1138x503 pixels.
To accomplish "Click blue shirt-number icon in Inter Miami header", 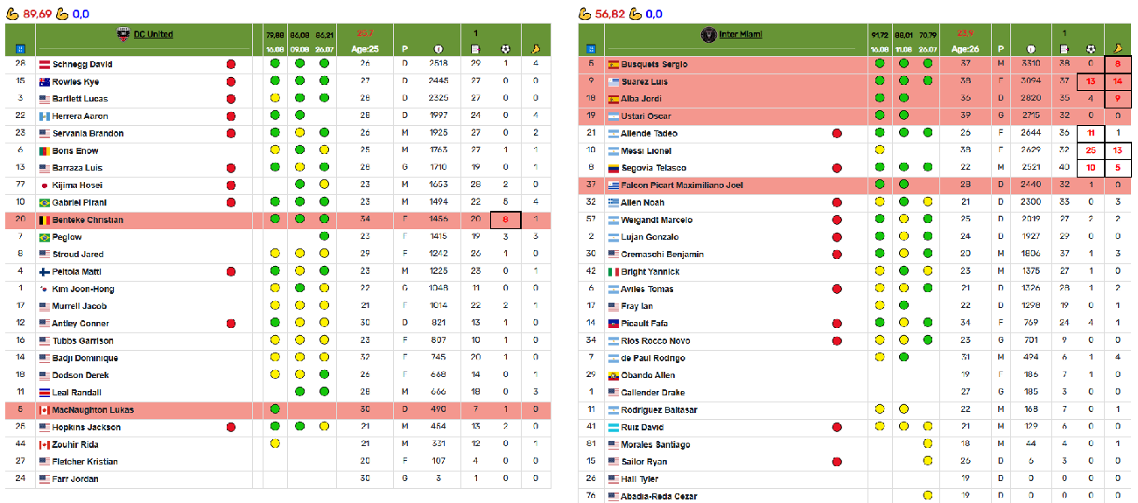I will click(591, 50).
